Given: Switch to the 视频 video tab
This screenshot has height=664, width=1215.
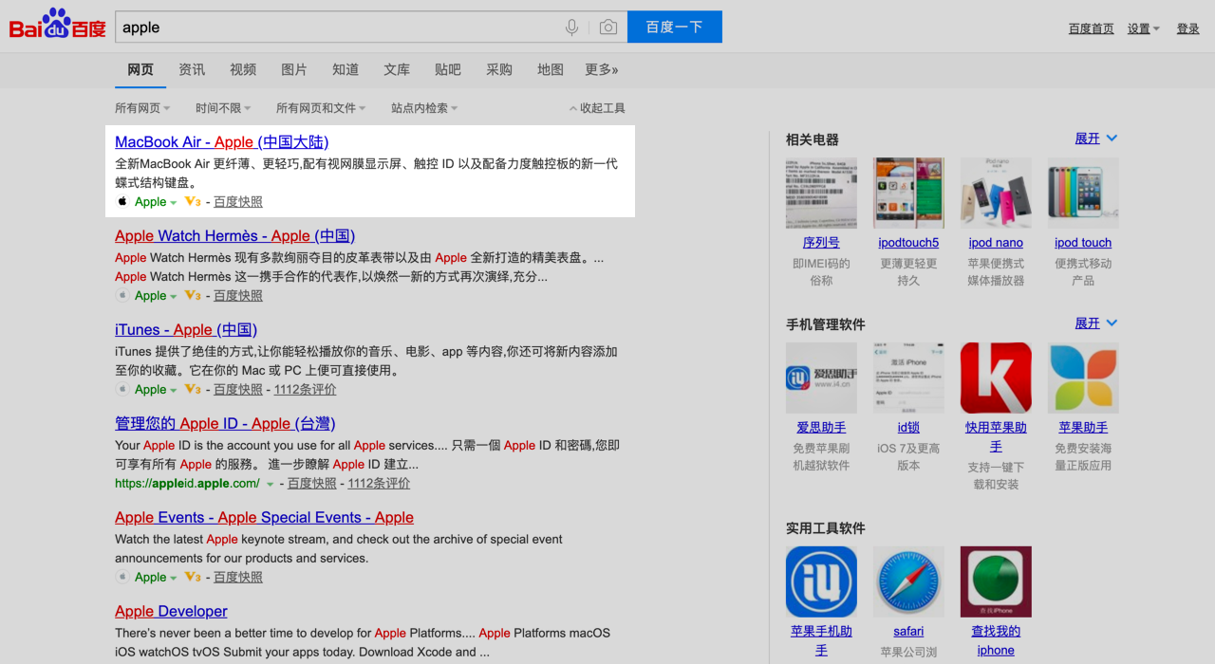Looking at the screenshot, I should click(x=243, y=69).
